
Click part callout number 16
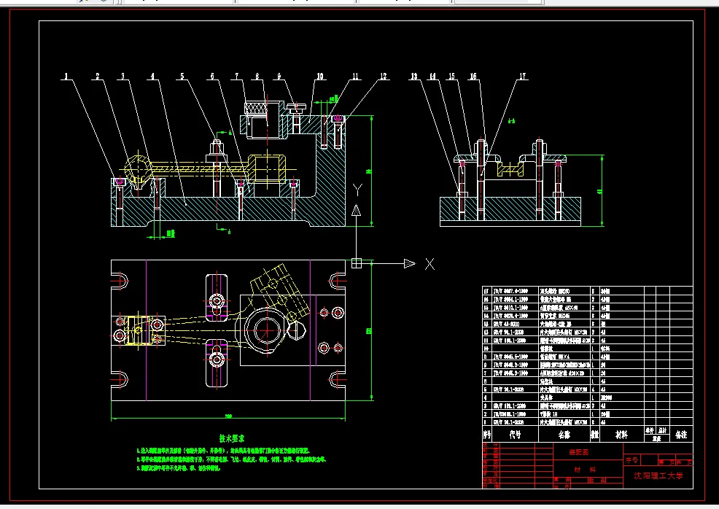click(473, 76)
